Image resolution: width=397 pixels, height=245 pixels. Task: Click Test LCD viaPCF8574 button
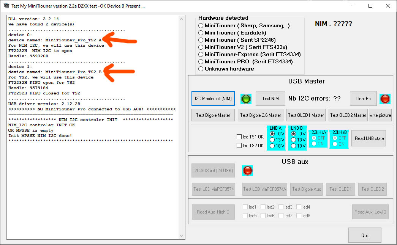[x=214, y=189]
